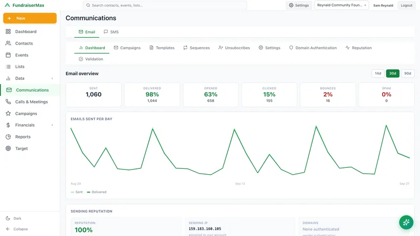Click the Domain Authentication shield icon
This screenshot has width=420, height=236.
(291, 48)
